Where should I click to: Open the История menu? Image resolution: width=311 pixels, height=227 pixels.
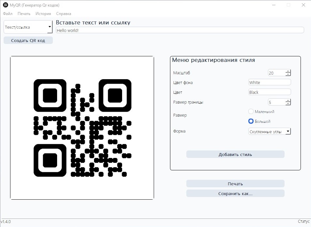click(x=43, y=14)
